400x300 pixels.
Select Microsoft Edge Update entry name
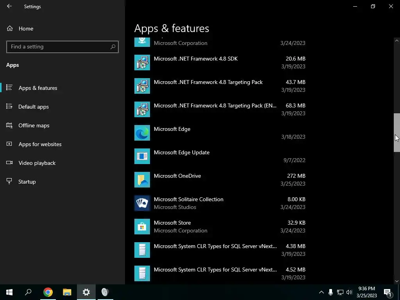182,153
